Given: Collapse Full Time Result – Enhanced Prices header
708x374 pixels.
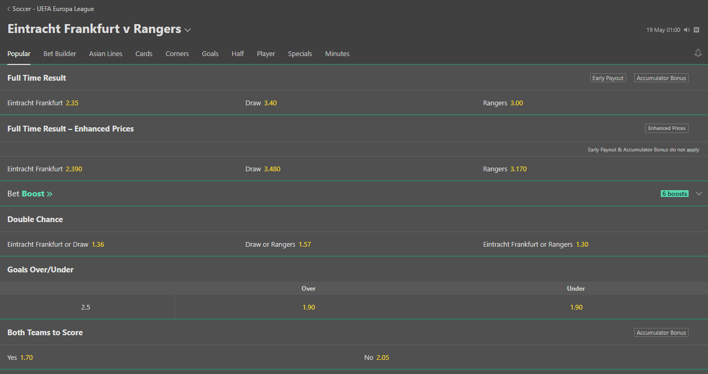Looking at the screenshot, I should (354, 129).
